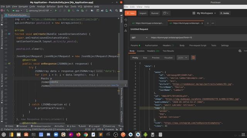Open the Gradle side panel

(122, 19)
